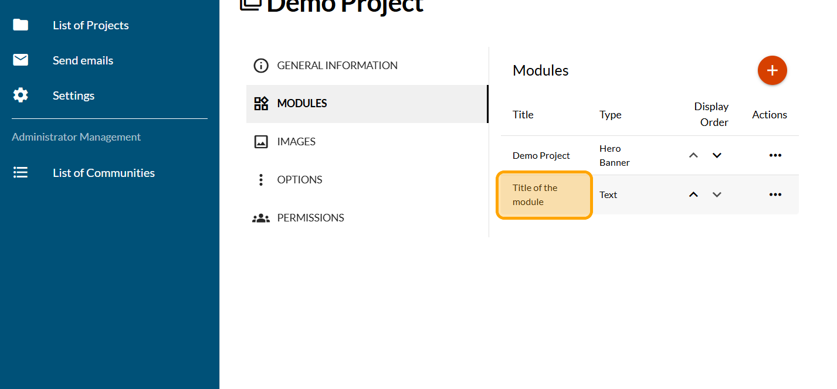Open actions menu for Text module row
837x389 pixels.
tap(775, 194)
